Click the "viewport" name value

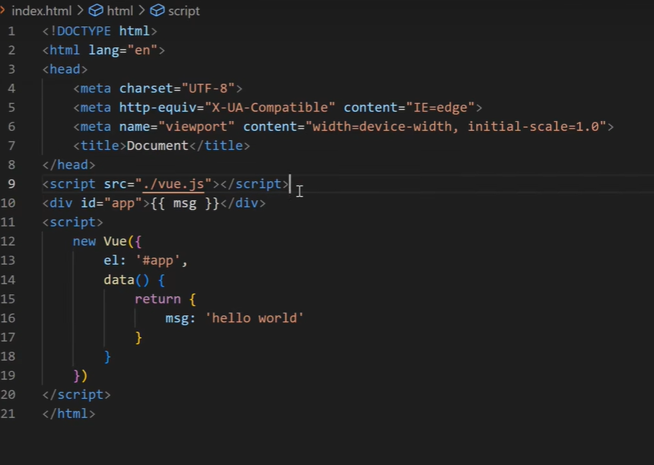click(x=196, y=127)
